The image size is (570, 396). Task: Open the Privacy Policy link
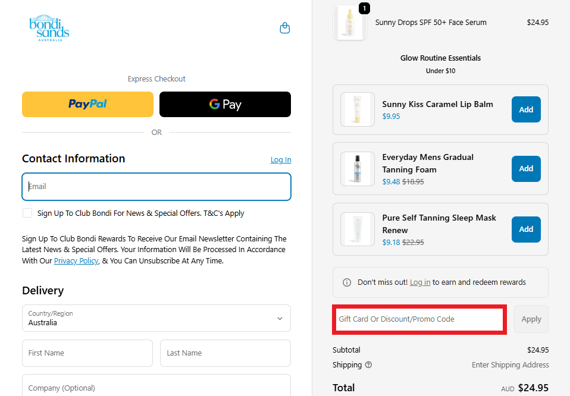click(x=76, y=260)
